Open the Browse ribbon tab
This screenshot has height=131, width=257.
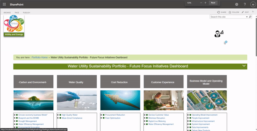tap(7, 12)
